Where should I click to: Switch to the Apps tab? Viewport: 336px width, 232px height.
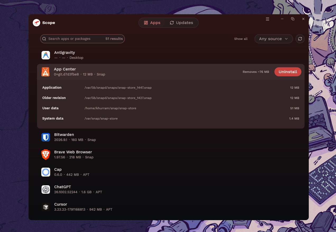[x=152, y=23]
